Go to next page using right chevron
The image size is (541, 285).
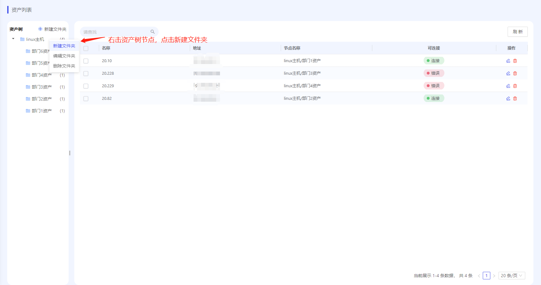[494, 276]
